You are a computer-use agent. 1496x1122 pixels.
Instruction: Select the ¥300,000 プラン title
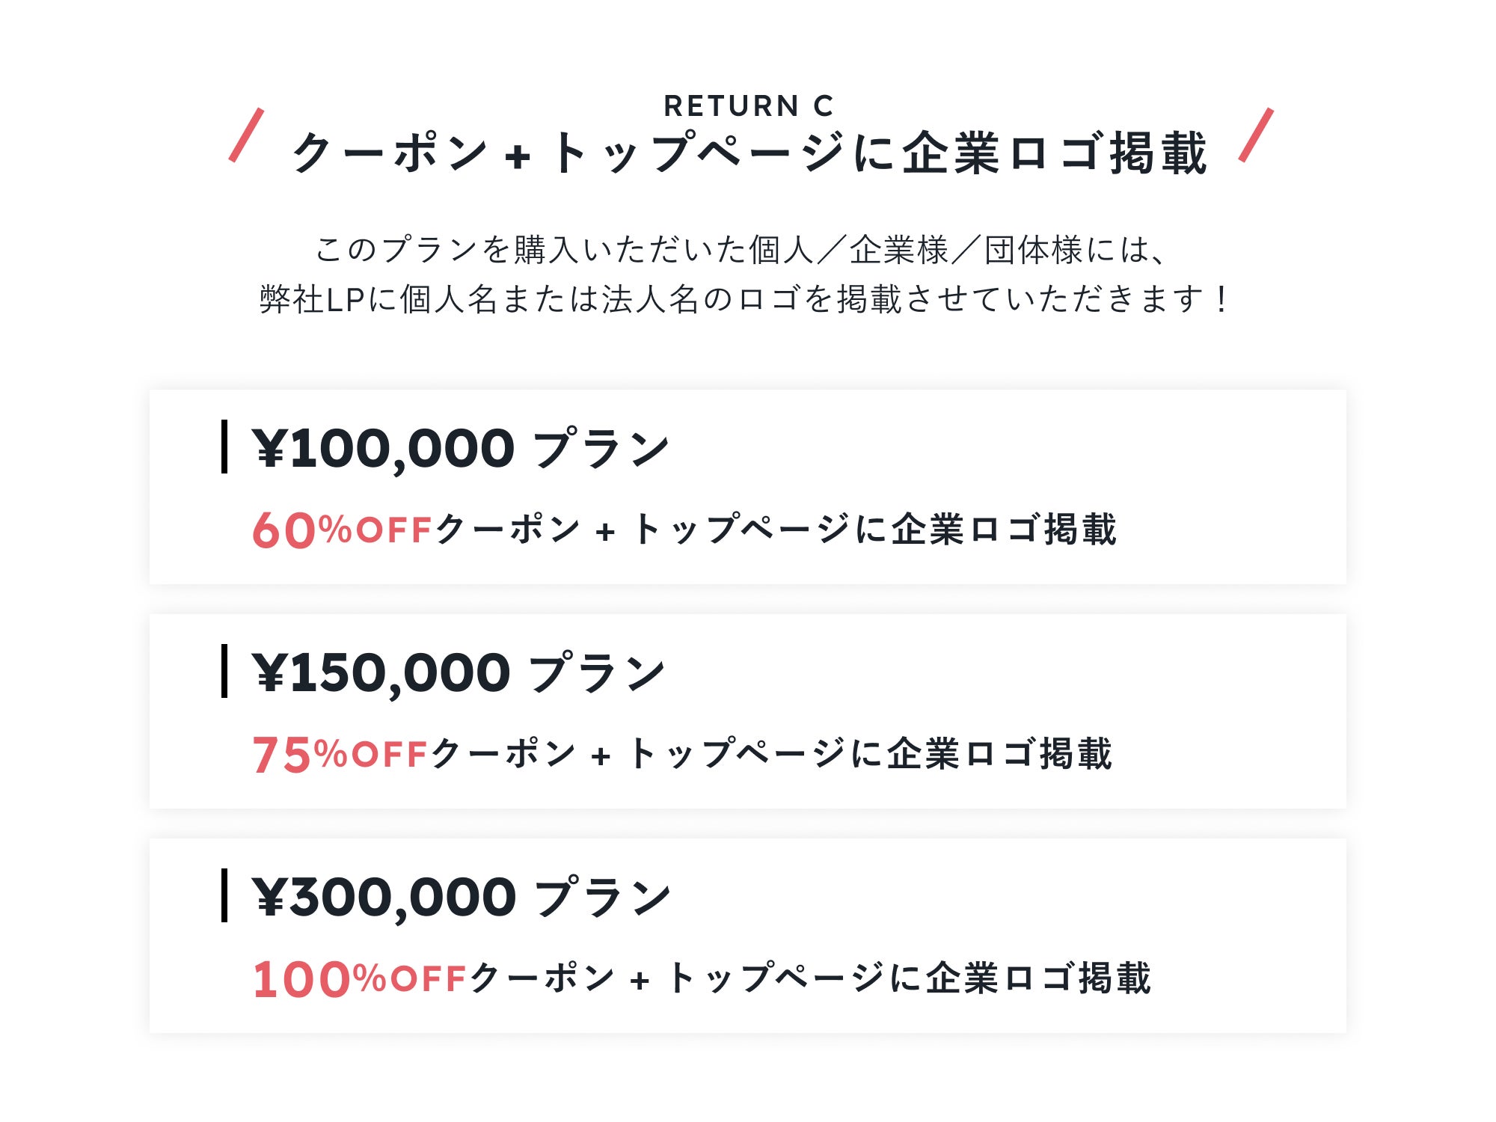point(462,898)
